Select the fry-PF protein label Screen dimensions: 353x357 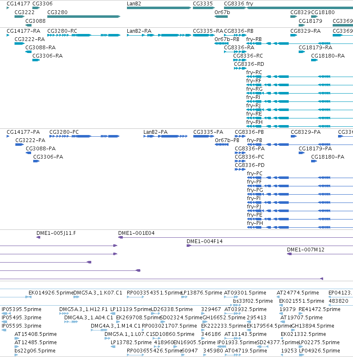(254, 182)
